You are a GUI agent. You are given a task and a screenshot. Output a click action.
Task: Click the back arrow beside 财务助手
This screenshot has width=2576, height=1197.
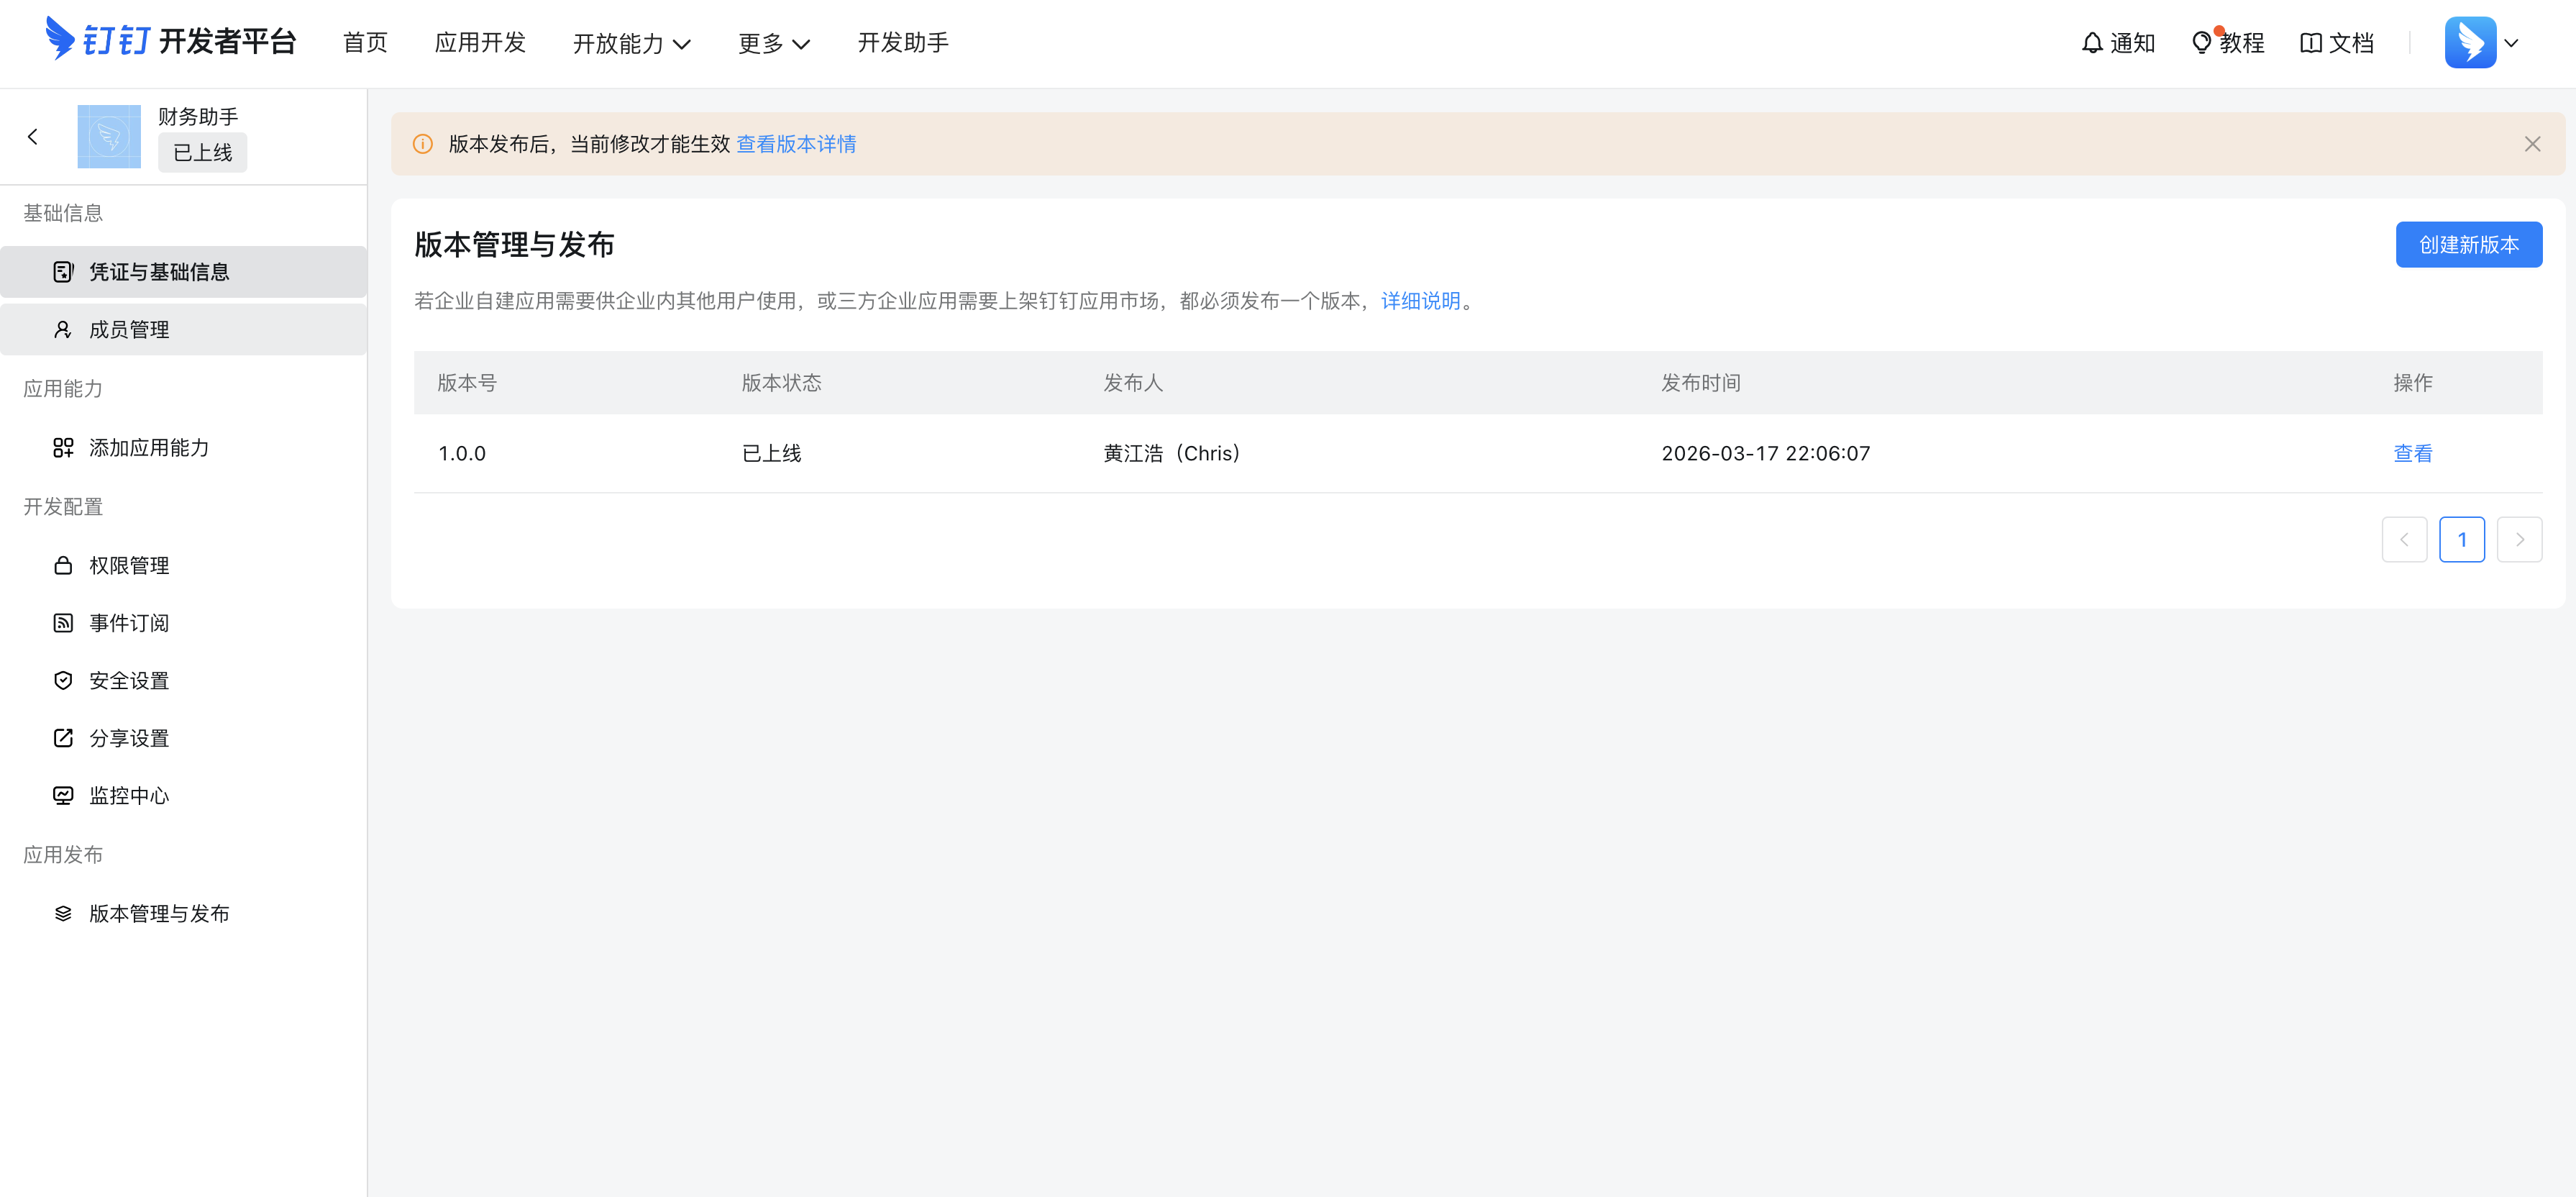tap(33, 137)
